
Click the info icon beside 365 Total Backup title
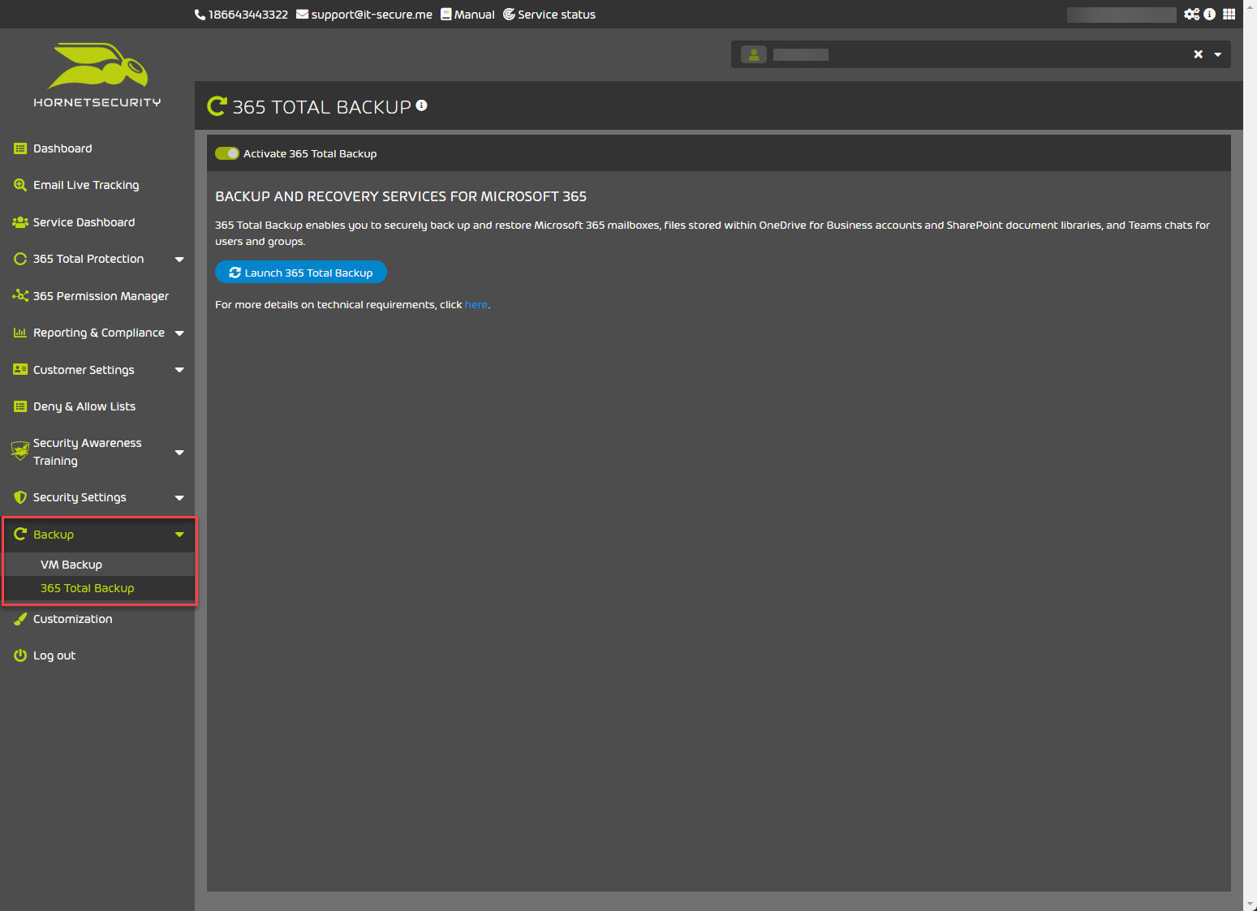pos(421,105)
